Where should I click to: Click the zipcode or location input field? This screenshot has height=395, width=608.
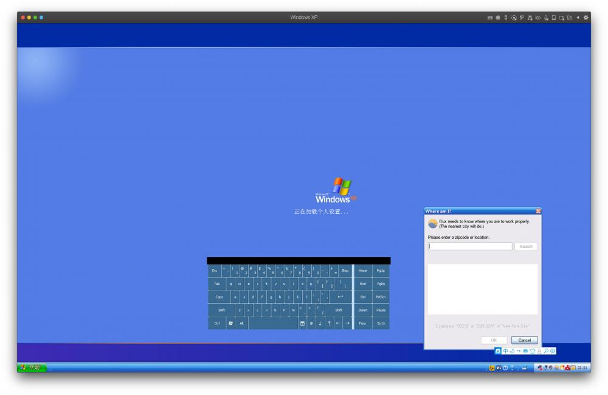[470, 247]
